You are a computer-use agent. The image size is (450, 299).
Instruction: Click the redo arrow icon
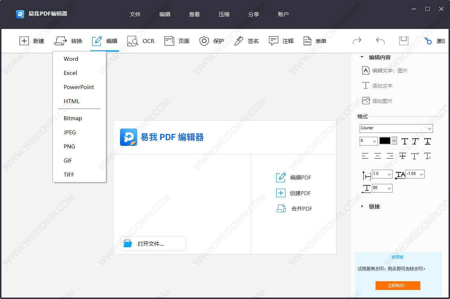click(x=357, y=41)
